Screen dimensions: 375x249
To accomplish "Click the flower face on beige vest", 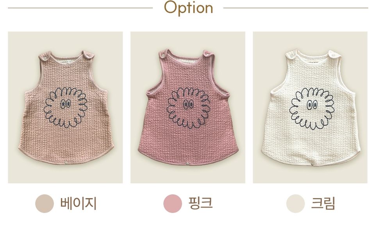I will tap(65, 107).
